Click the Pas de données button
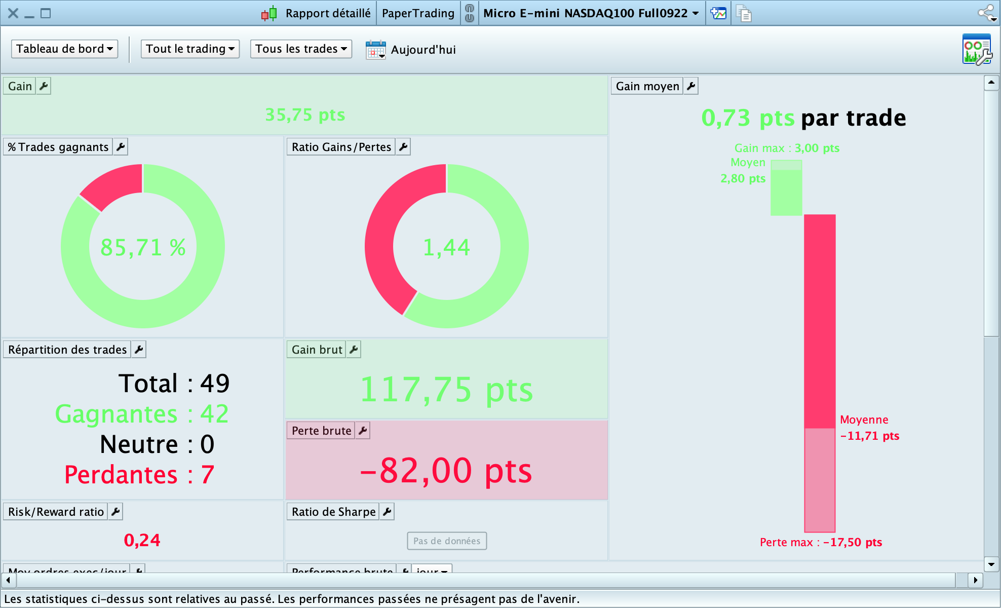 (x=447, y=541)
